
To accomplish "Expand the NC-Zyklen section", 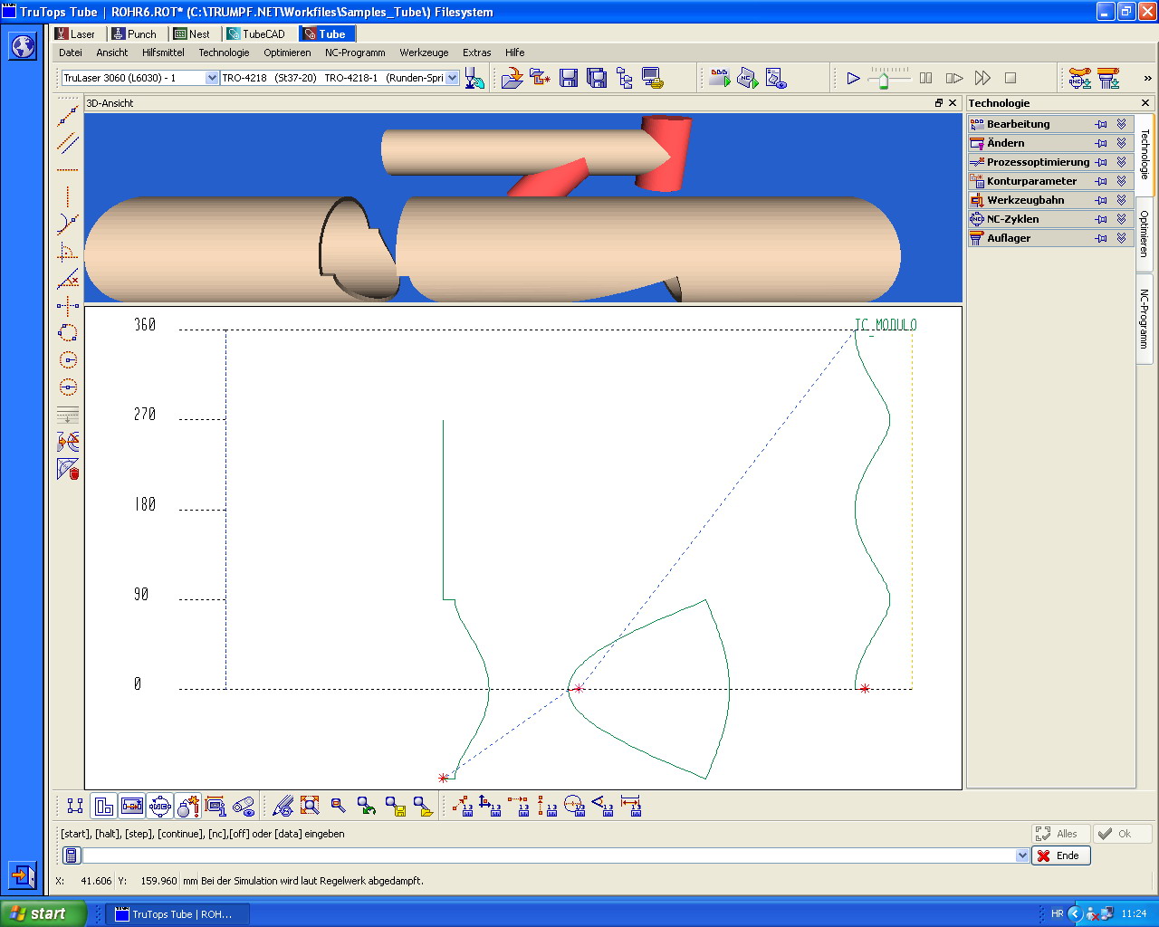I will 1121,219.
